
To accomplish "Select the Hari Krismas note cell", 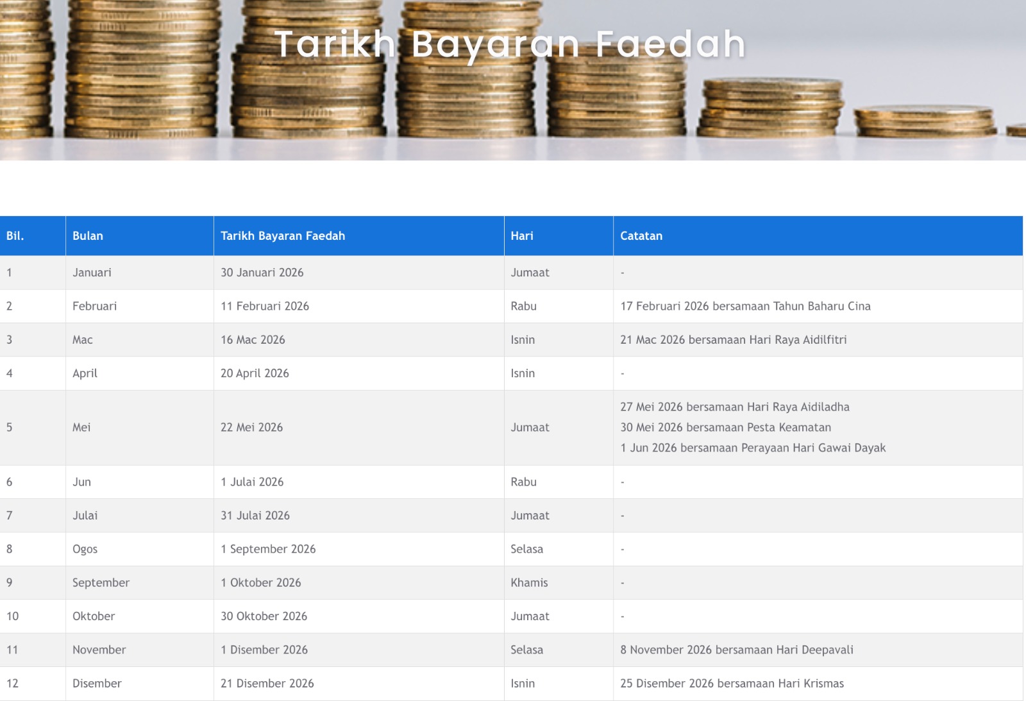I will (818, 684).
